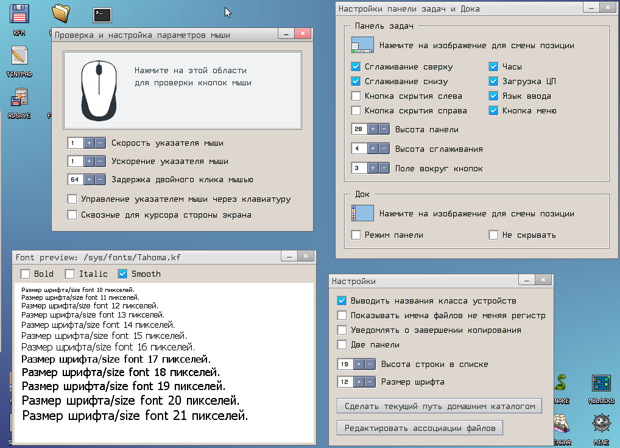This screenshot has width=620, height=448.
Task: Turn off the Часы checkbox
Action: 493,66
